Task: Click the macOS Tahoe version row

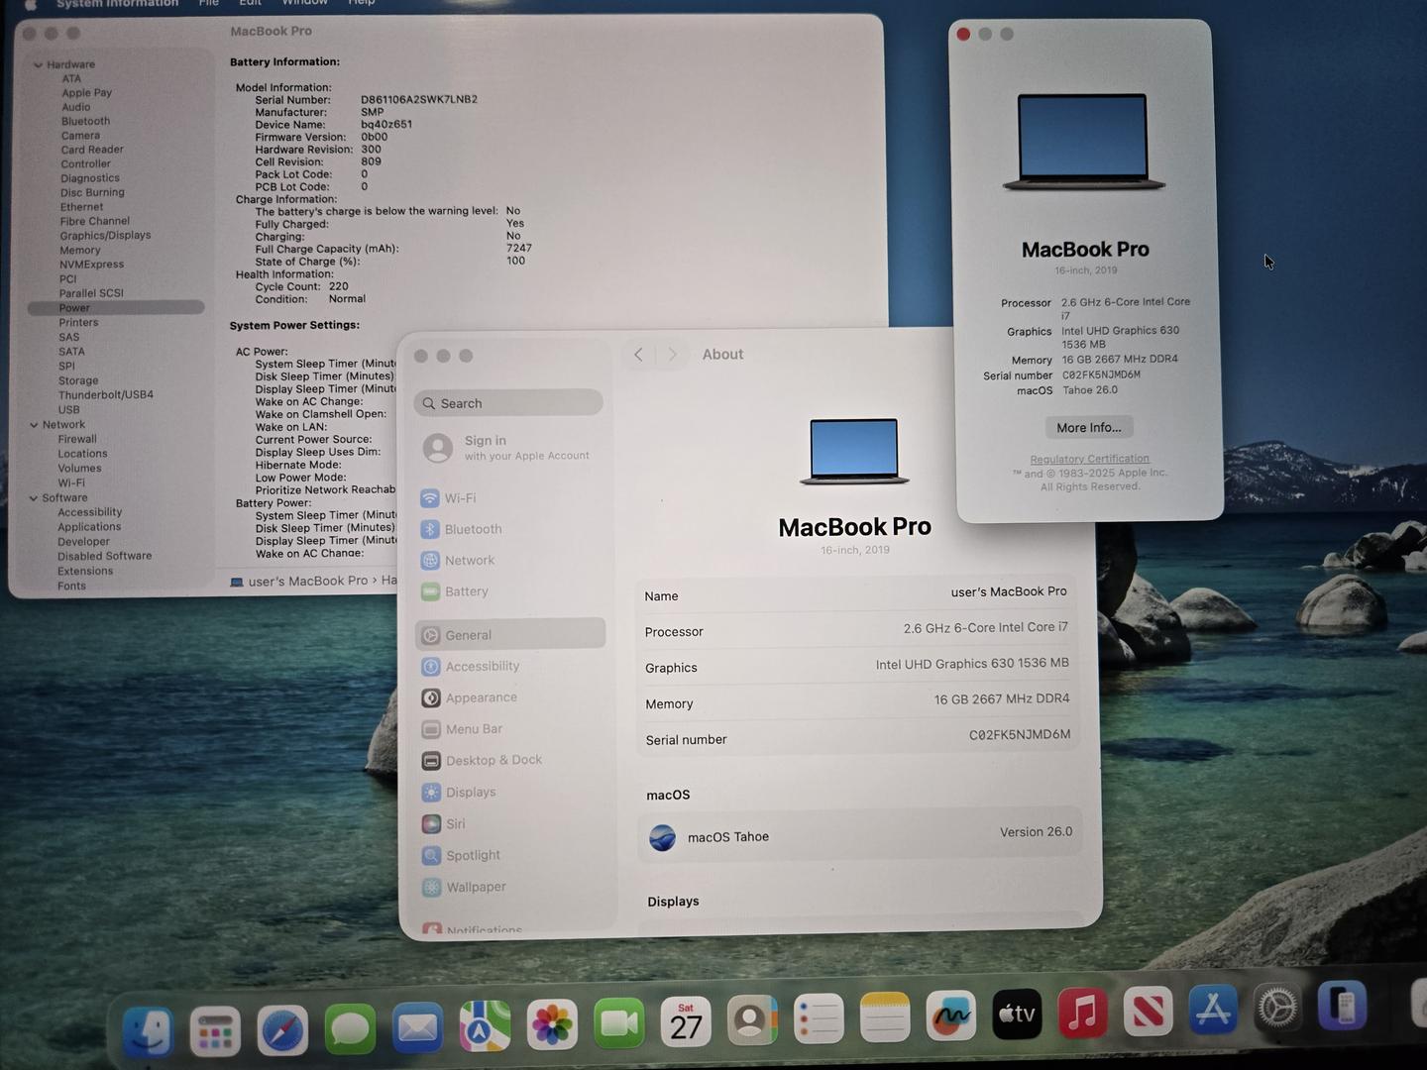Action: pyautogui.click(x=859, y=835)
